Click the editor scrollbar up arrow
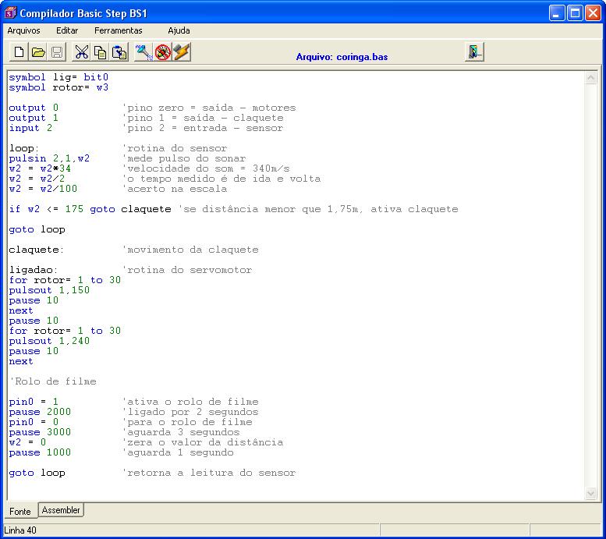 click(590, 78)
